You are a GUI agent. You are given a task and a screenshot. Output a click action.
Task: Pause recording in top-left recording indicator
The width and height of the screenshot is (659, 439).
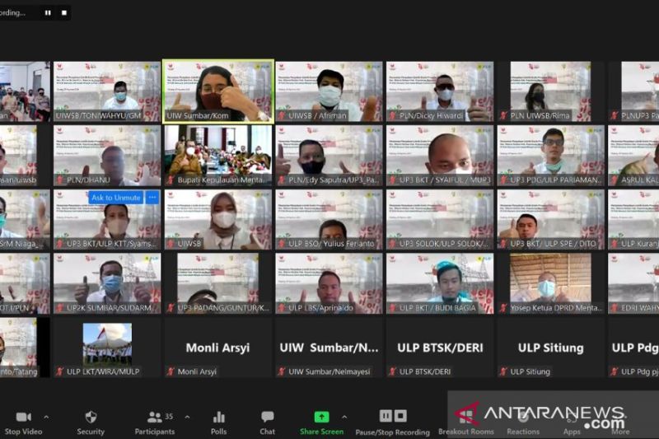[x=48, y=12]
